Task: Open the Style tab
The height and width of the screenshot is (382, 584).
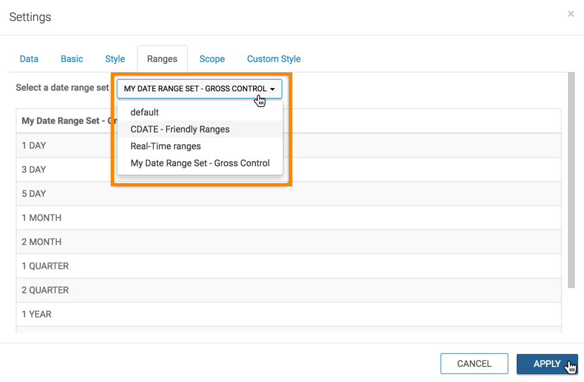Action: [x=115, y=59]
